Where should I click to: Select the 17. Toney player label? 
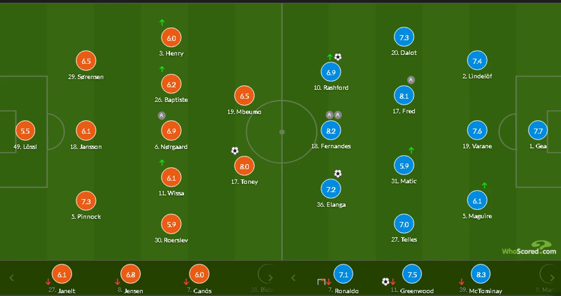[244, 182]
